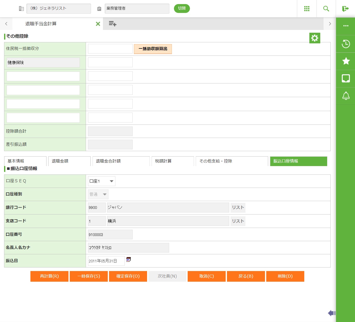This screenshot has height=322, width=355.
Task: Click the 一括徴収額算出 button
Action: tap(153, 49)
